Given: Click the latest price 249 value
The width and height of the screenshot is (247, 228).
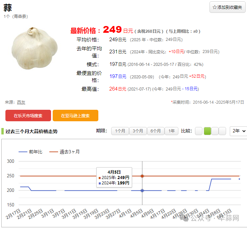Looking at the screenshot, I should pos(112,29).
